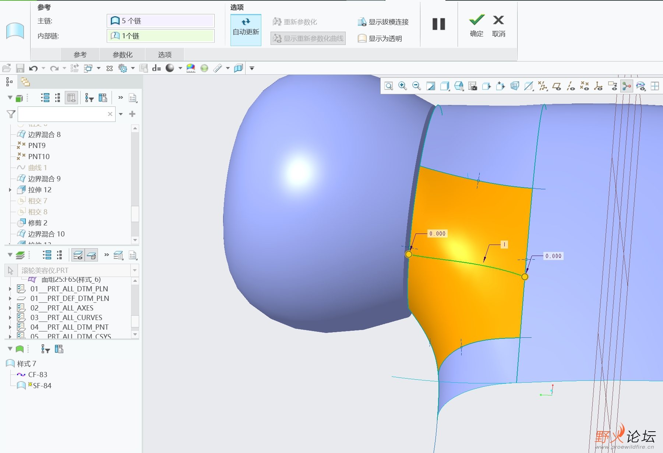Open the 选项 tab
The width and height of the screenshot is (663, 453).
(165, 55)
